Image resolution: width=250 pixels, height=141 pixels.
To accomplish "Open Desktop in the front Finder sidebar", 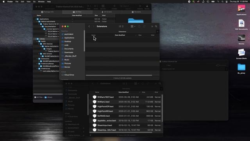I will point(68,42).
